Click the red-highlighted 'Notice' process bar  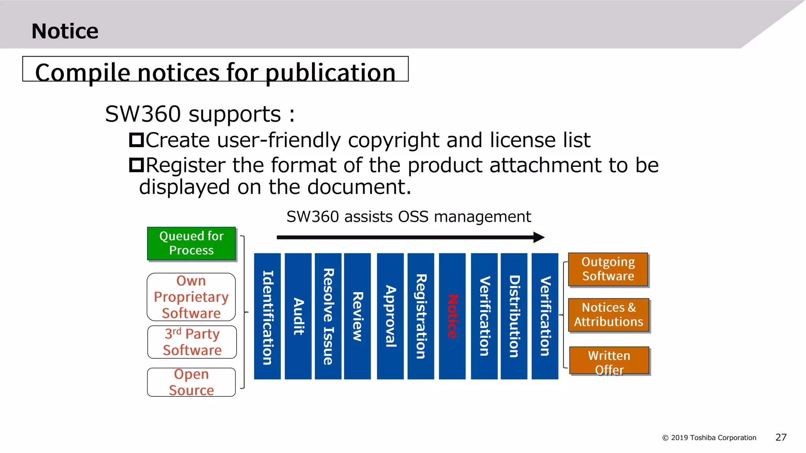pyautogui.click(x=452, y=316)
